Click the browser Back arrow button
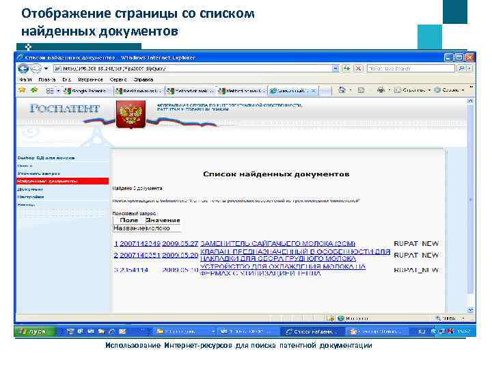Image resolution: width=492 pixels, height=369 pixels. pos(23,68)
